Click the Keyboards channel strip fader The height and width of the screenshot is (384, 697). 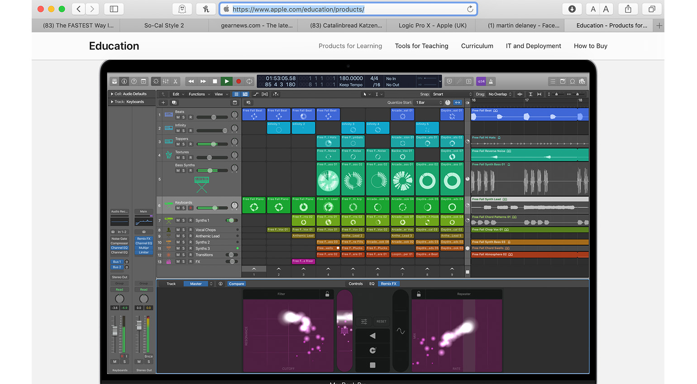115,331
